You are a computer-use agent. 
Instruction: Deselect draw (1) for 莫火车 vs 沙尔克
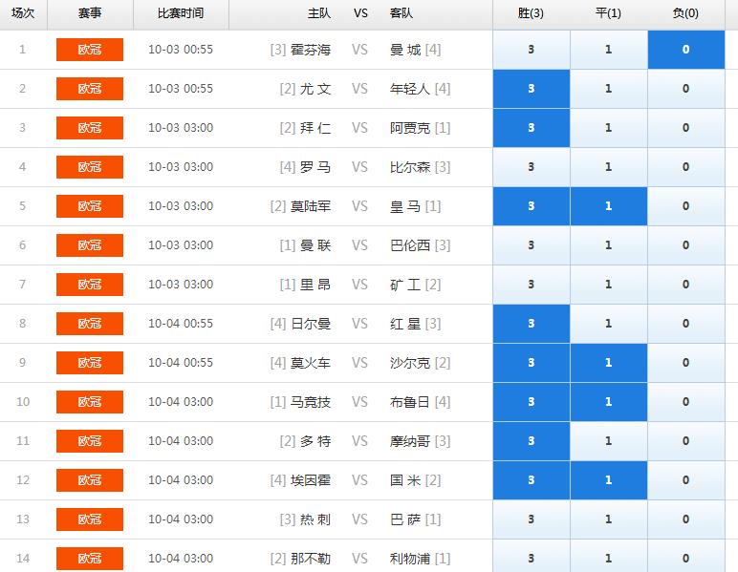[x=609, y=363]
